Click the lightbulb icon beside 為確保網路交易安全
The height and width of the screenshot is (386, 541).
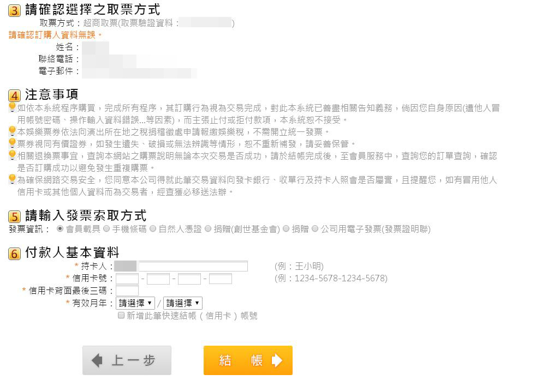click(13, 179)
